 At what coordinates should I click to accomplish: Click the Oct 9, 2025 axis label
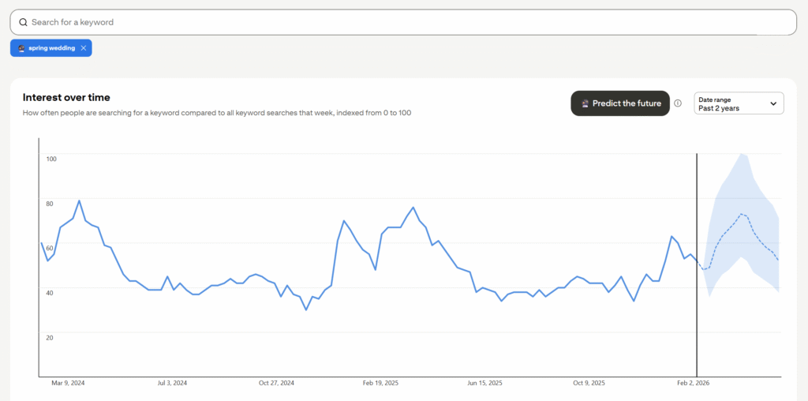589,383
